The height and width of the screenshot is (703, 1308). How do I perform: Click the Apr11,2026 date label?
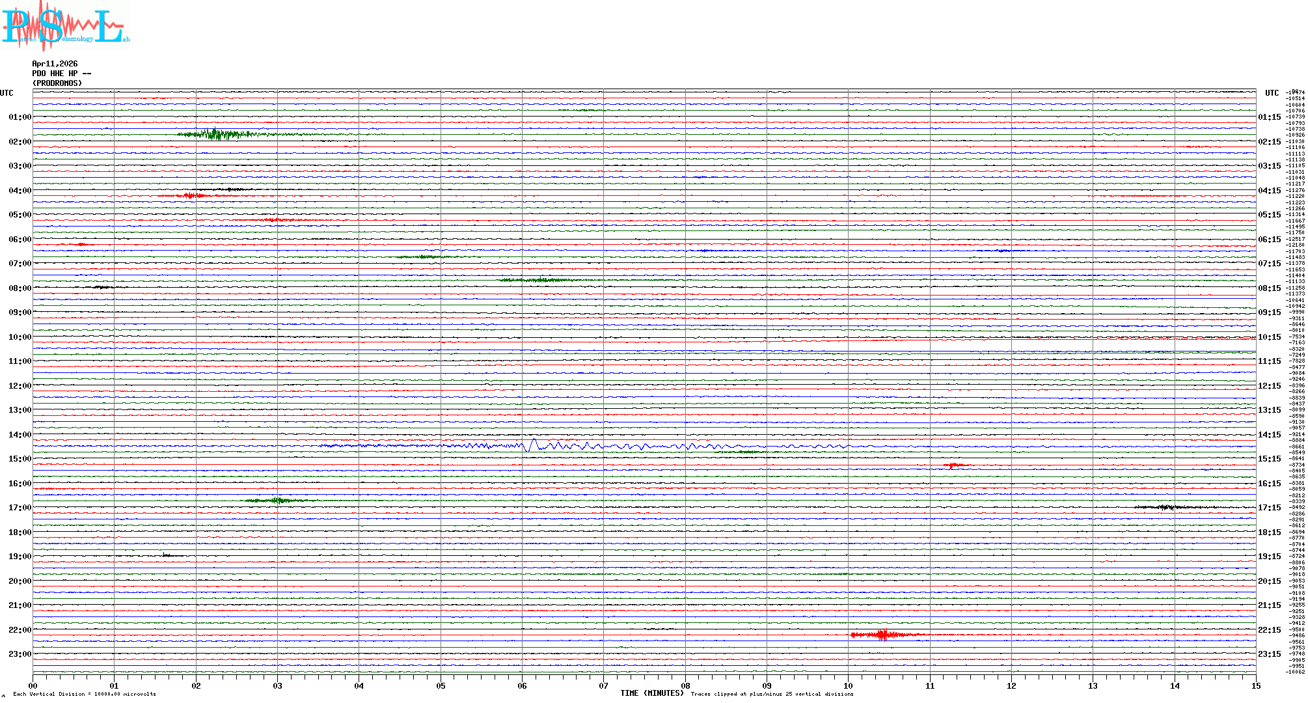pos(55,64)
